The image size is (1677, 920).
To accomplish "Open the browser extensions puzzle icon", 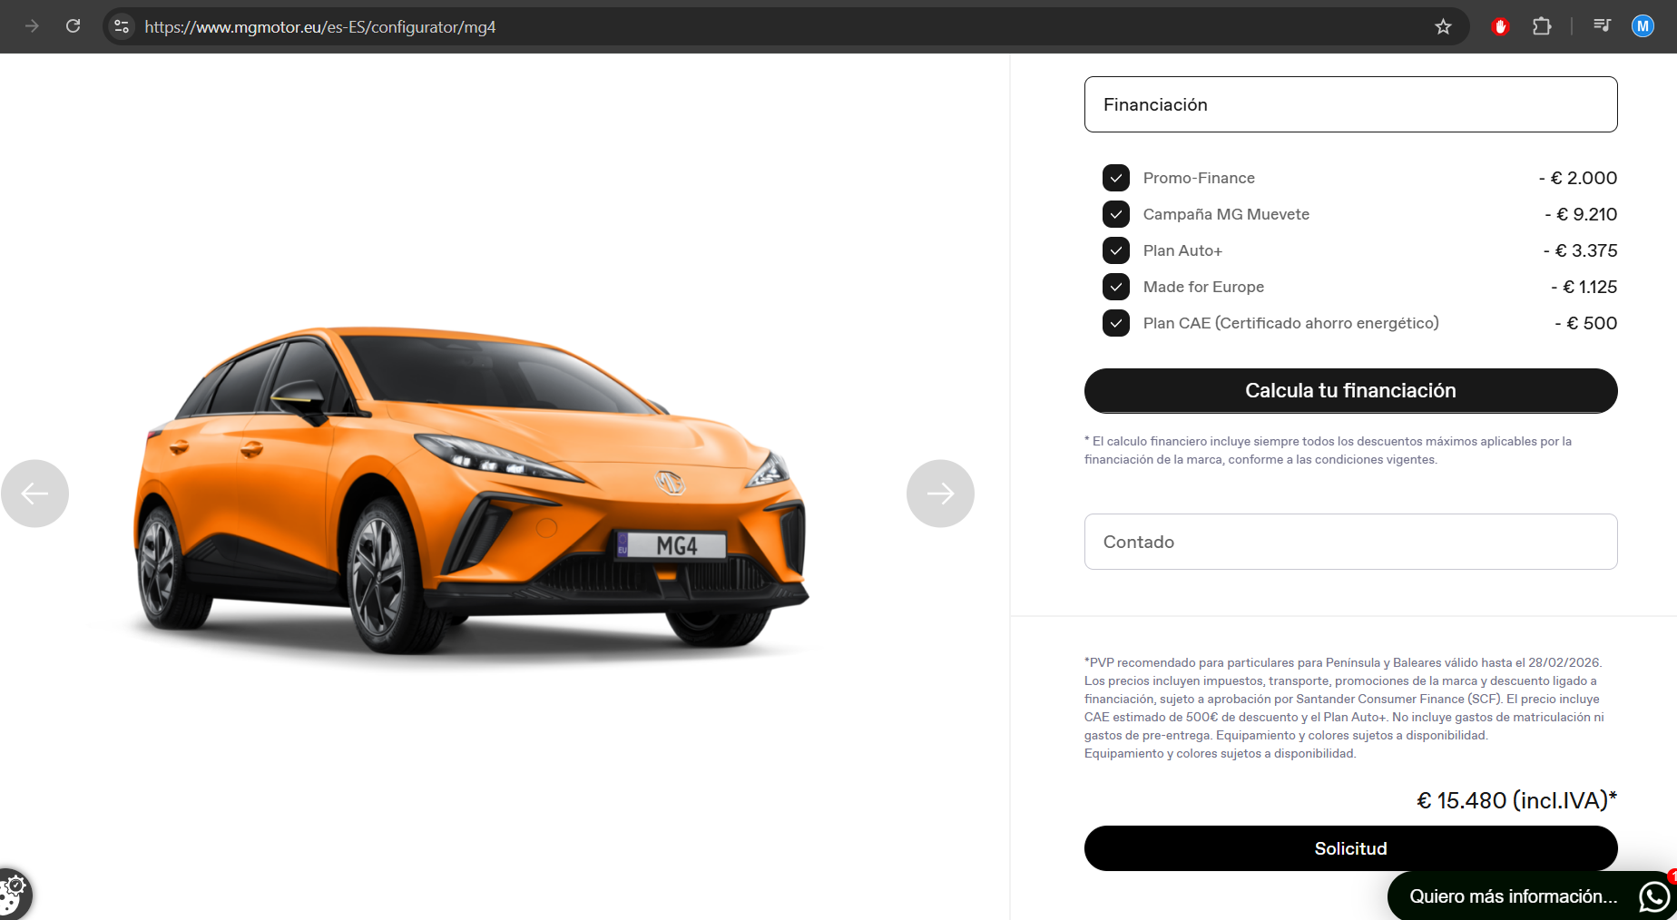I will [x=1542, y=26].
